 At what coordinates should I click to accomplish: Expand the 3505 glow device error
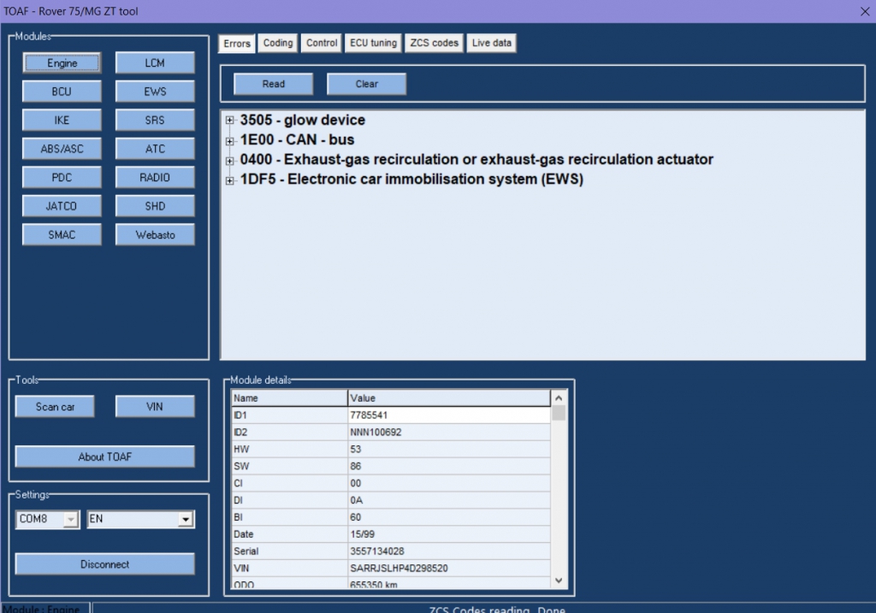click(x=229, y=120)
